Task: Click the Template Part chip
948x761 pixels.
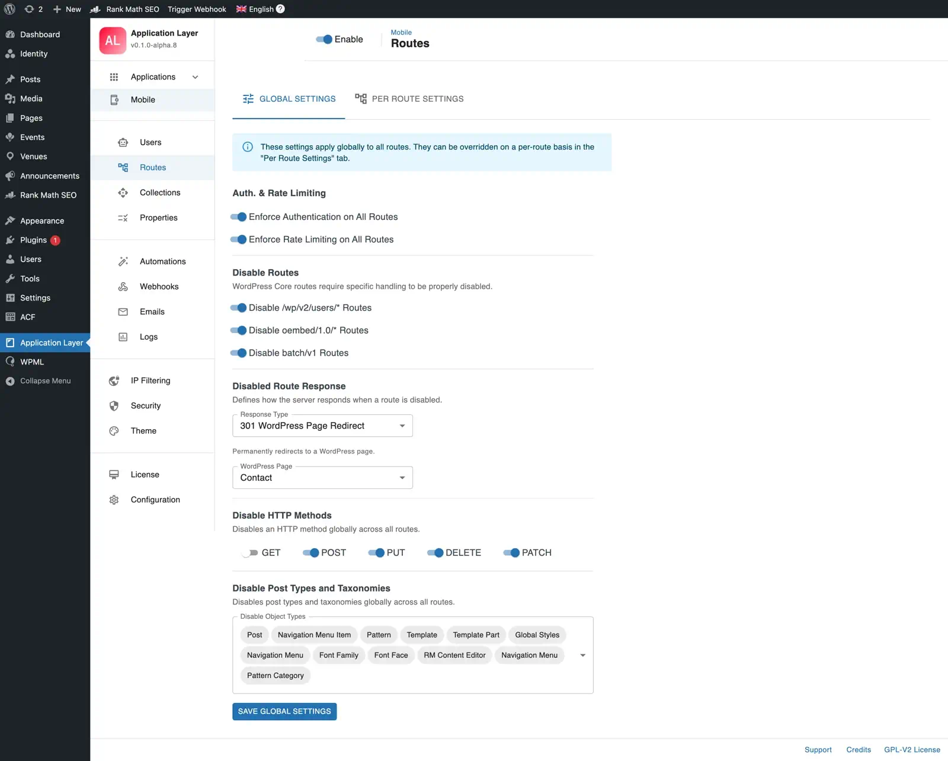Action: pos(476,635)
